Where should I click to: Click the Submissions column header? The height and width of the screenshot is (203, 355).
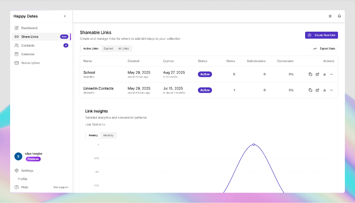(256, 61)
